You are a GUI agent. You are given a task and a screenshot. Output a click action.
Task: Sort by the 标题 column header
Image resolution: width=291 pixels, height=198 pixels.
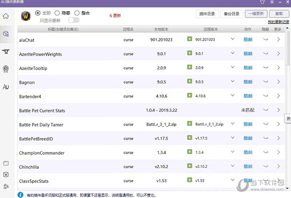[x=63, y=29]
